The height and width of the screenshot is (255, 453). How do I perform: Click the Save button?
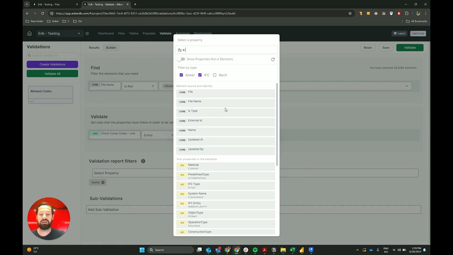[386, 47]
